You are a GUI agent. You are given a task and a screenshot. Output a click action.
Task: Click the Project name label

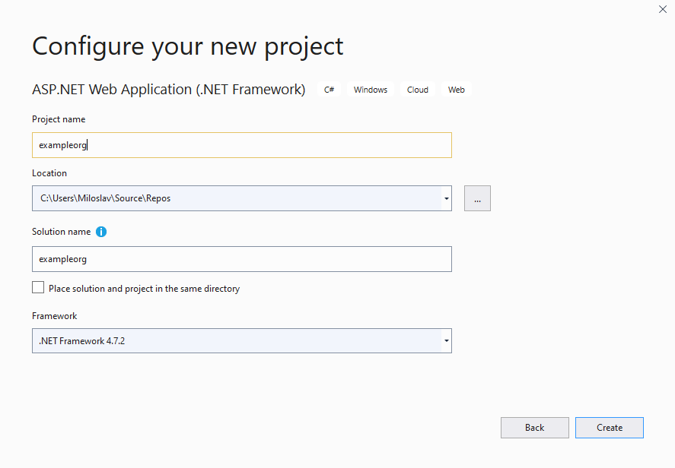click(x=59, y=119)
